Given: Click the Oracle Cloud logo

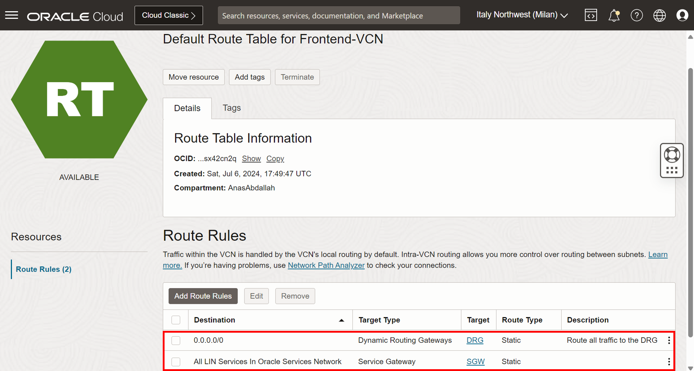Looking at the screenshot, I should (75, 16).
